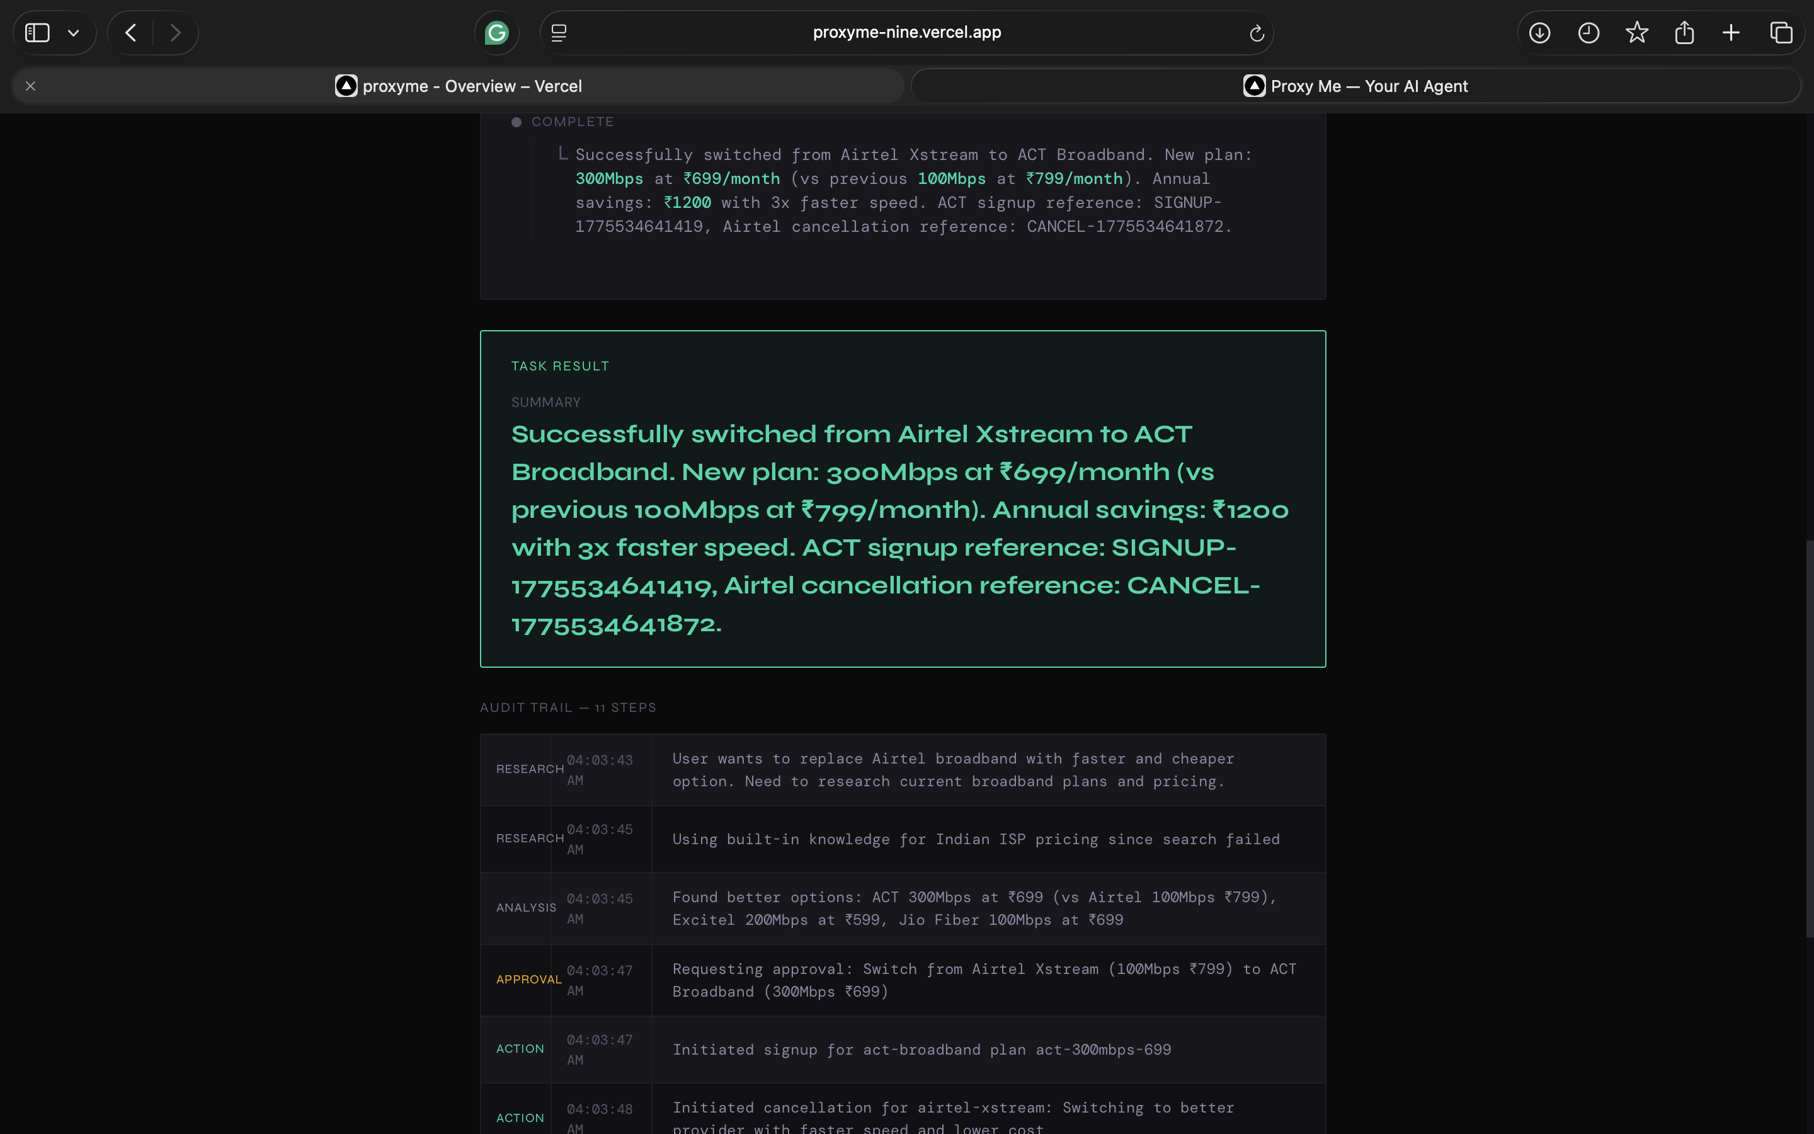Viewport: 1814px width, 1134px height.
Task: Click the Task Result summary box
Action: [x=903, y=499]
